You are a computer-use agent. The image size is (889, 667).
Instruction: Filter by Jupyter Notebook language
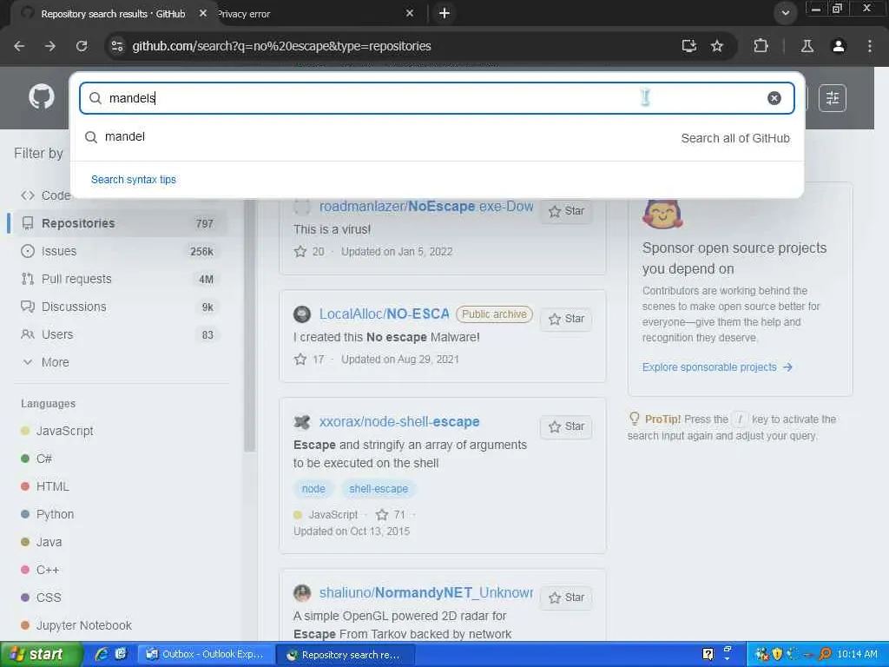(x=76, y=625)
